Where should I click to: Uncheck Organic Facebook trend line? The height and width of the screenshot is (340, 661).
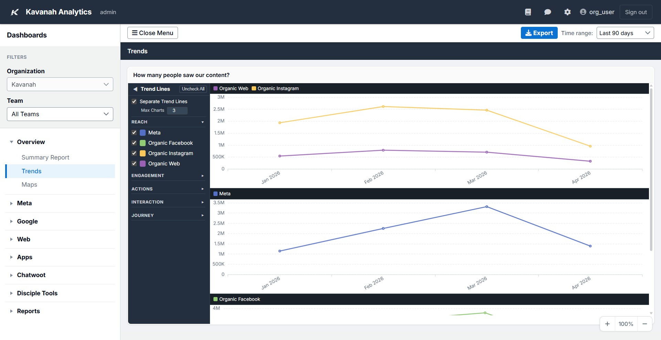click(134, 143)
